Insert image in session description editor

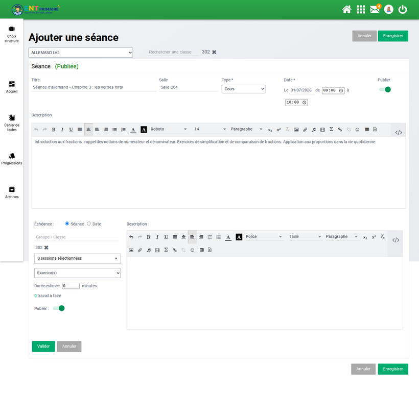(296, 130)
